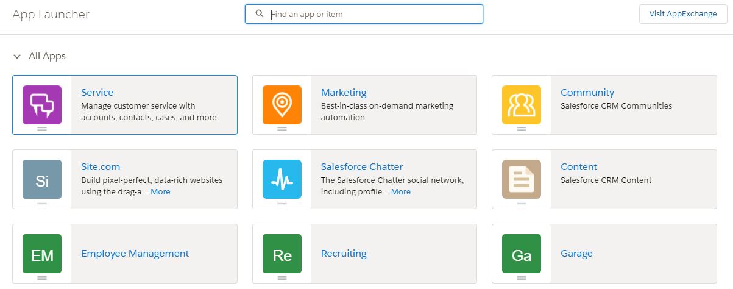Click the search magnifier icon

pos(260,14)
